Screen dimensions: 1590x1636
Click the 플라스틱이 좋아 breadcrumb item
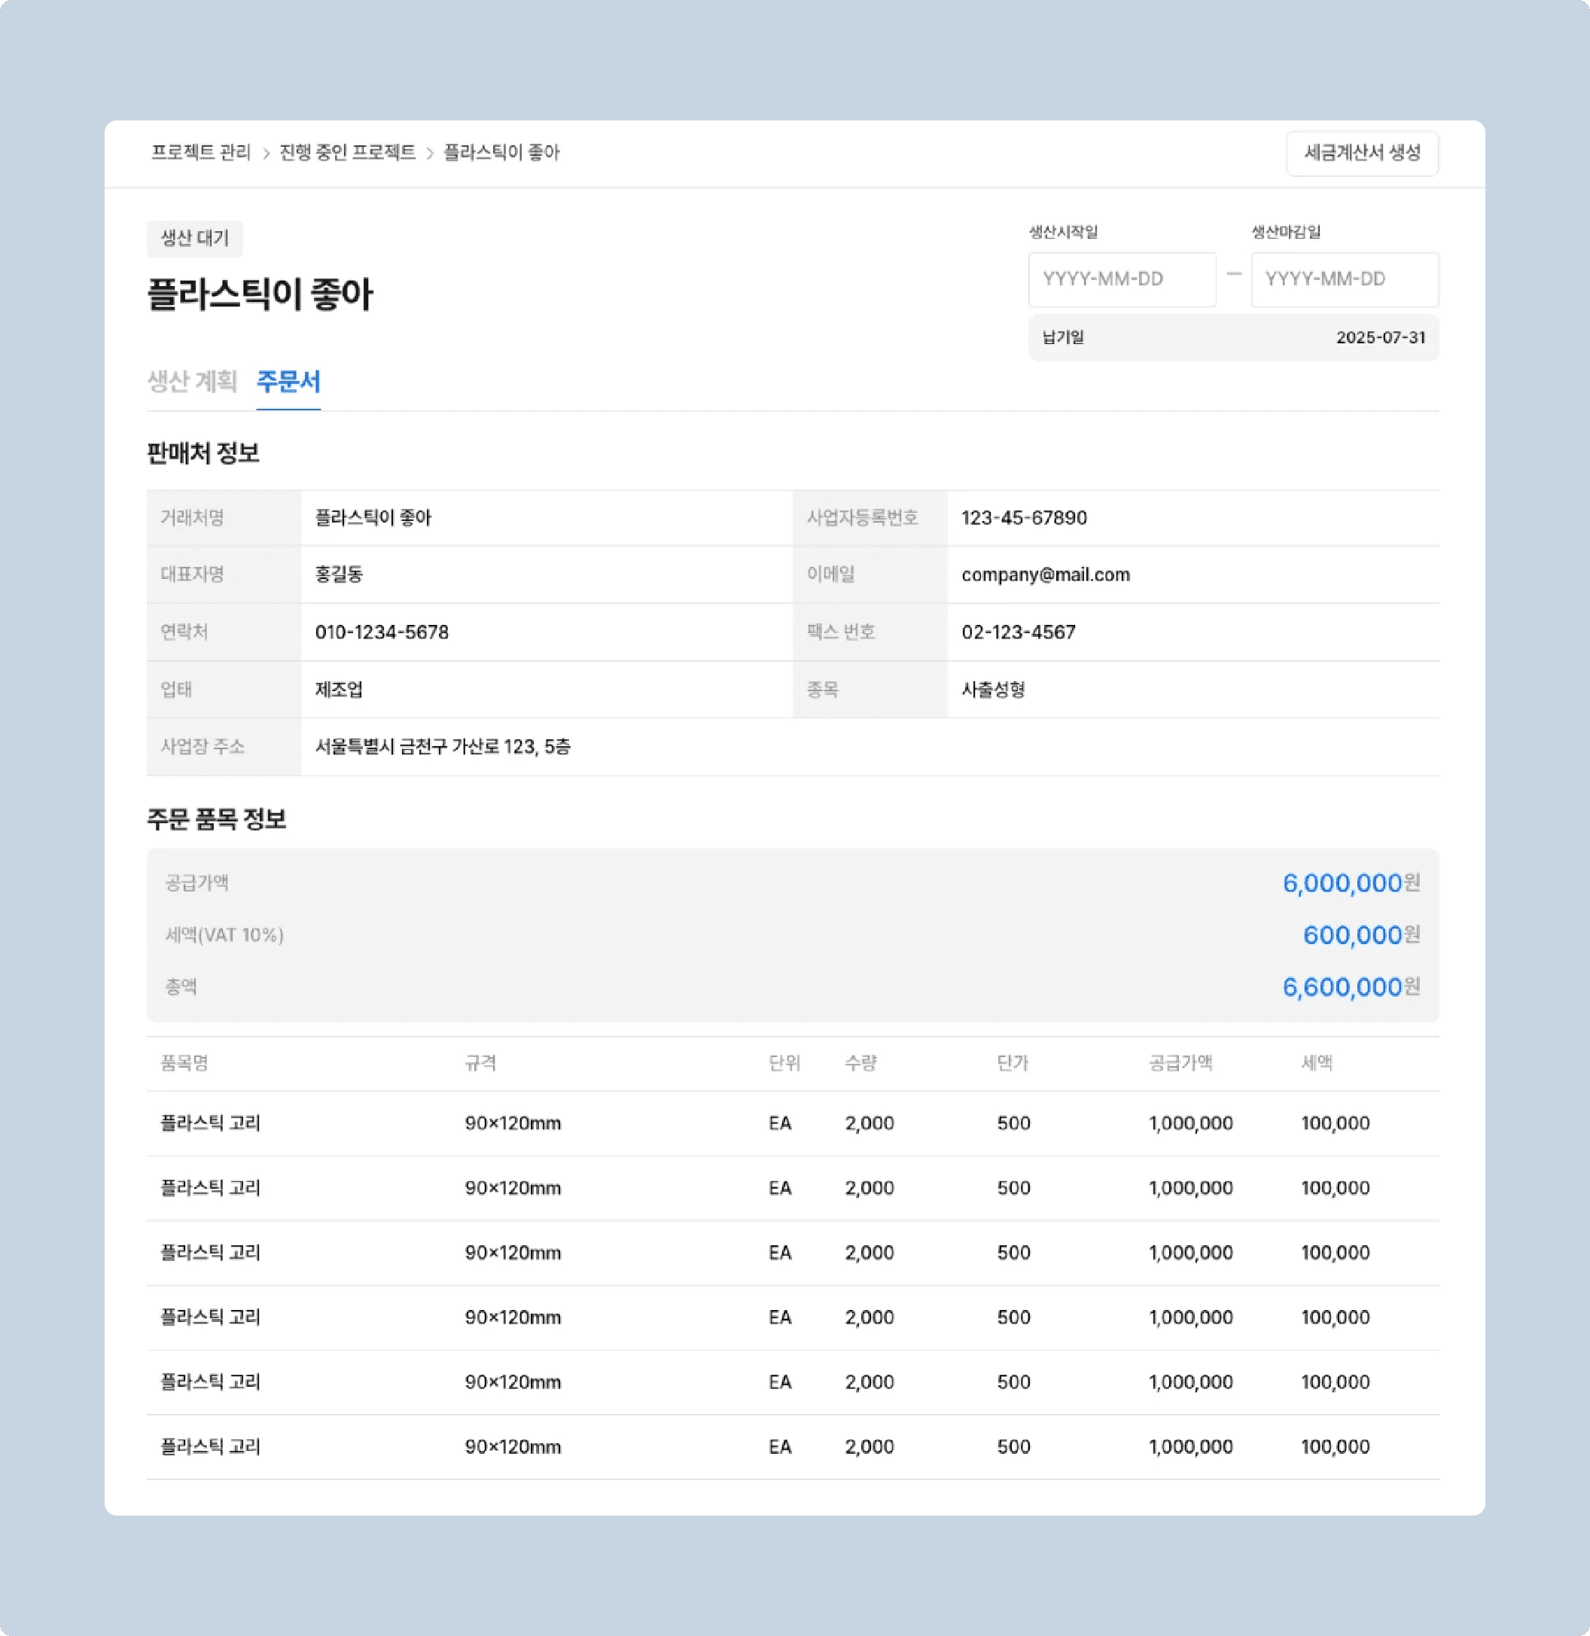tap(501, 153)
